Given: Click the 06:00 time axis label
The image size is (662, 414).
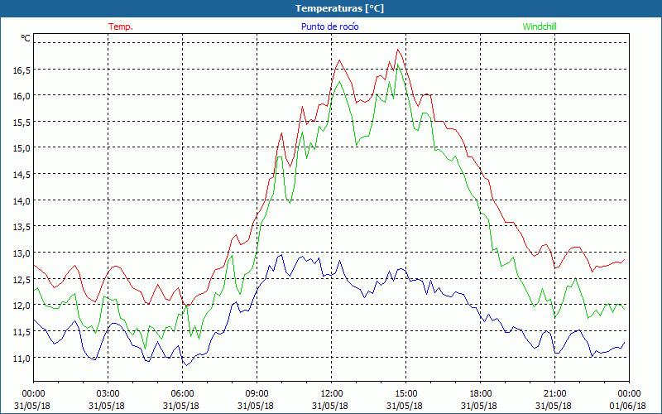Looking at the screenshot, I should (182, 393).
